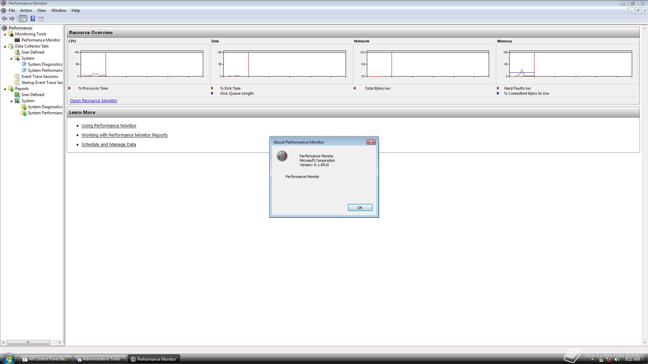
Task: Click the Forward arrow in the toolbar
Action: (12, 19)
